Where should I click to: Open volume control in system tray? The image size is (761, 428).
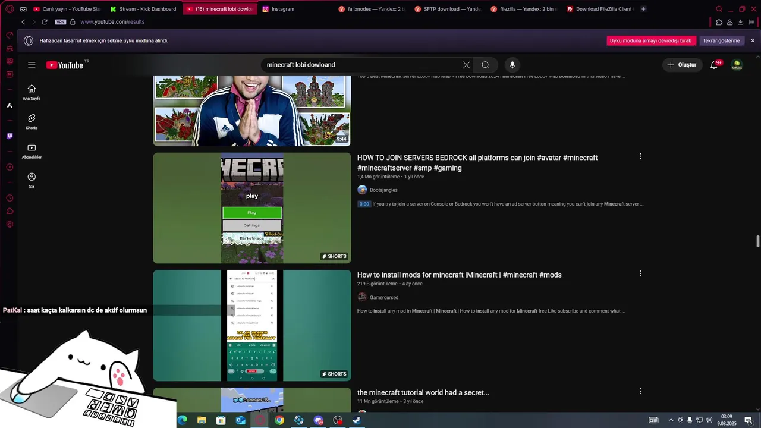[x=709, y=420]
